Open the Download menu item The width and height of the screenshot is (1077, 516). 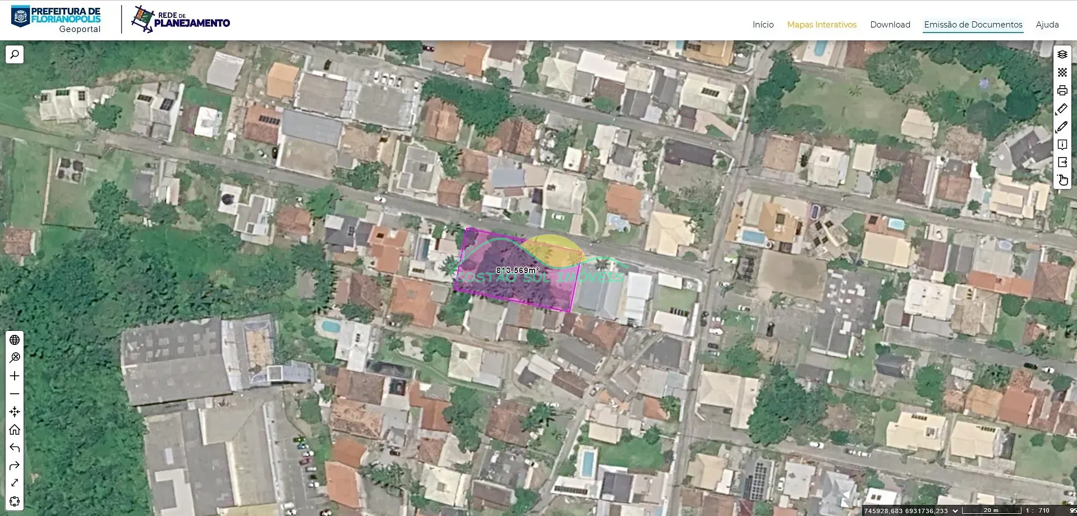(890, 25)
